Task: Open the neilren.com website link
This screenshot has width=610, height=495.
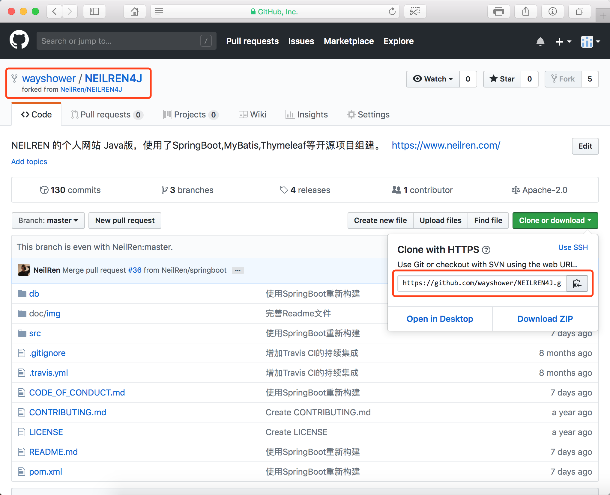Action: (446, 145)
